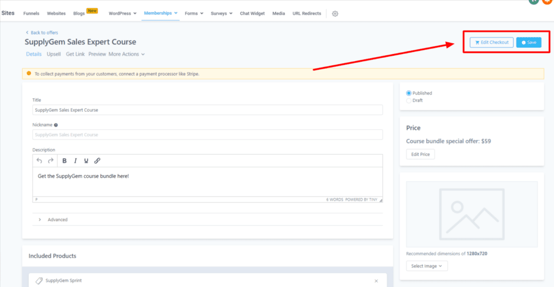The image size is (554, 287).
Task: Go back to offers list
Action: pos(42,32)
